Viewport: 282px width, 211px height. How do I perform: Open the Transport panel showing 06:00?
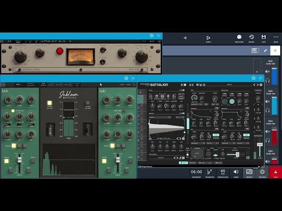[x=197, y=173]
